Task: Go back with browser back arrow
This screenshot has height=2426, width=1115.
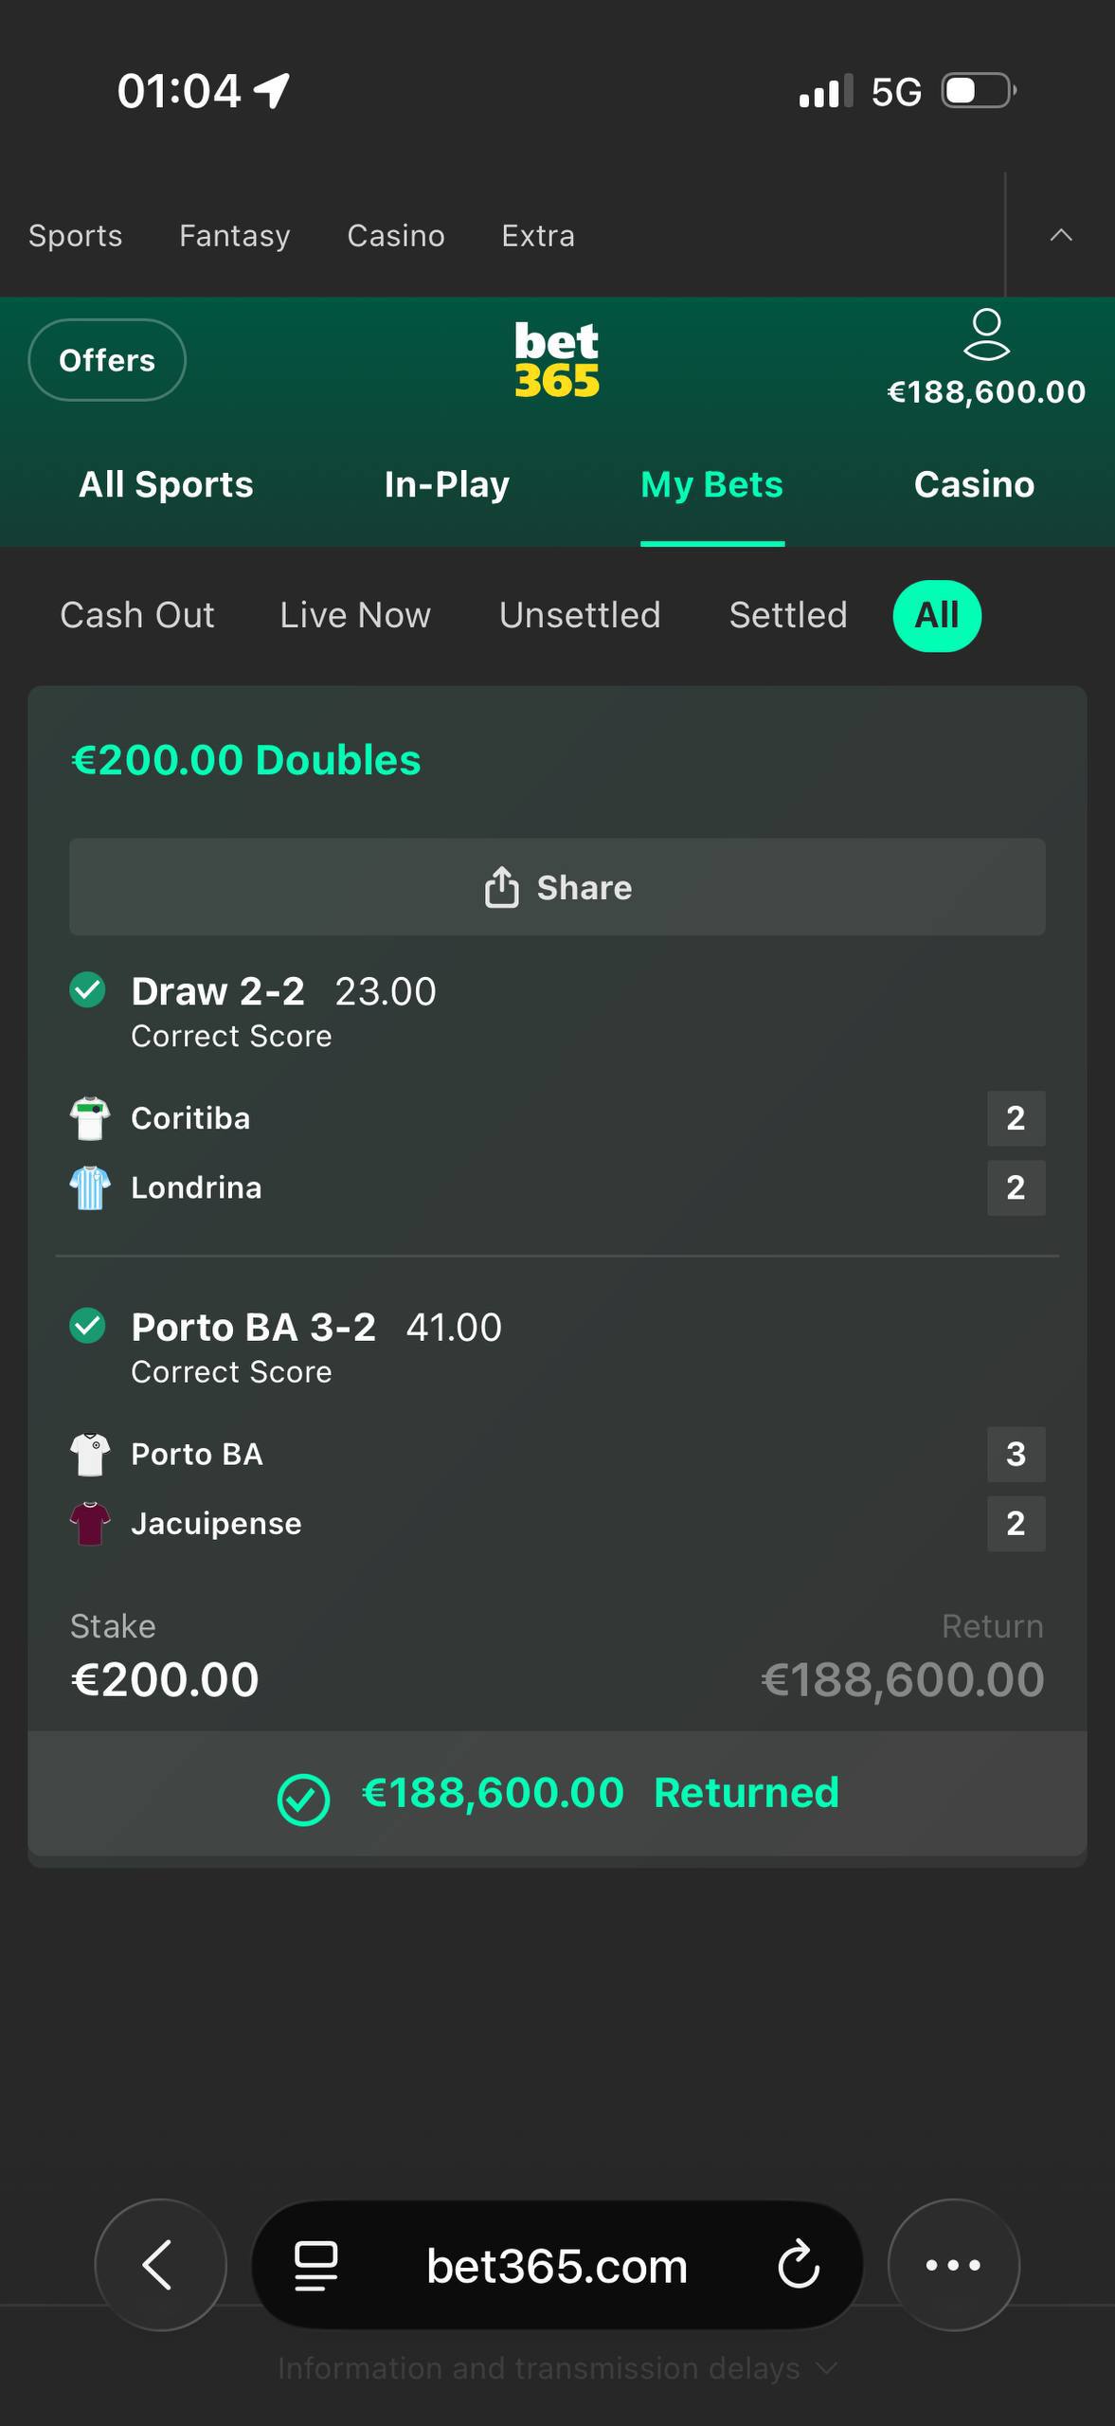Action: (159, 2265)
